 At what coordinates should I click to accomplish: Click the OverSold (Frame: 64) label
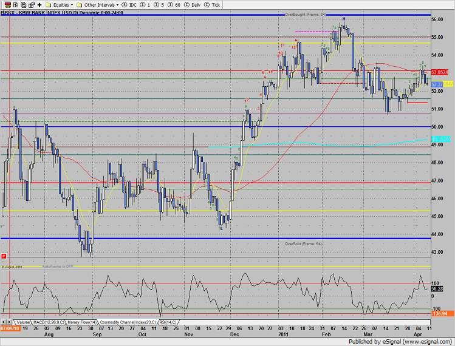click(x=303, y=243)
